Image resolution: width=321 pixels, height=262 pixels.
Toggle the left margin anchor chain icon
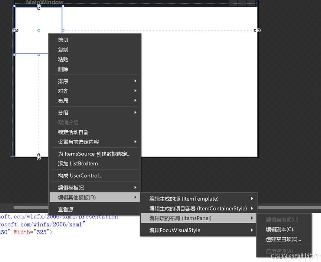pos(15,30)
